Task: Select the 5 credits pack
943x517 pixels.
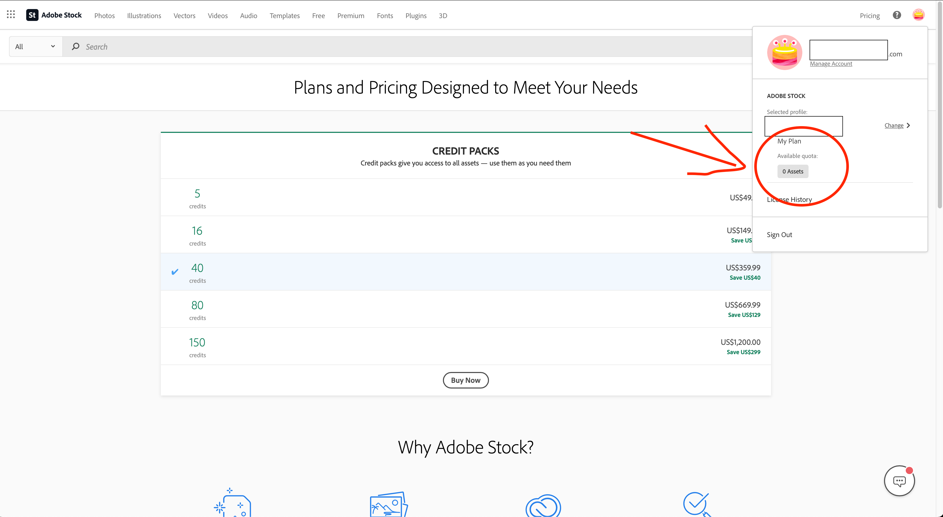Action: 197,197
